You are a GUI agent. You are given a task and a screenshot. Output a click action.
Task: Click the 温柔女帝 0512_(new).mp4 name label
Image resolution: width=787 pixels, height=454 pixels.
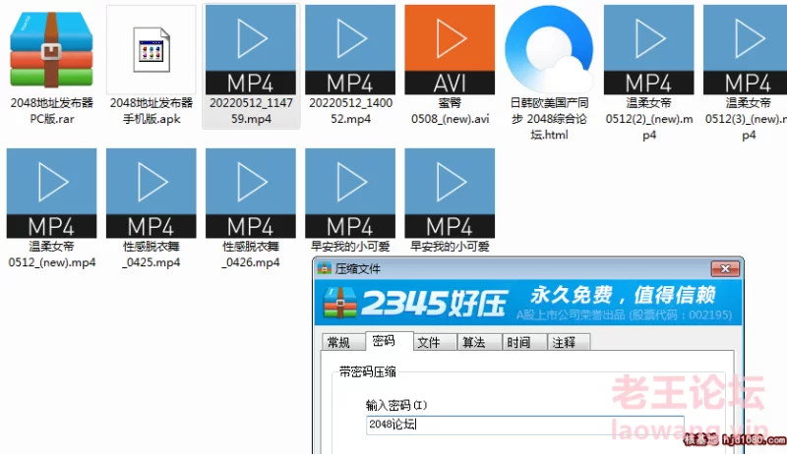[52, 255]
